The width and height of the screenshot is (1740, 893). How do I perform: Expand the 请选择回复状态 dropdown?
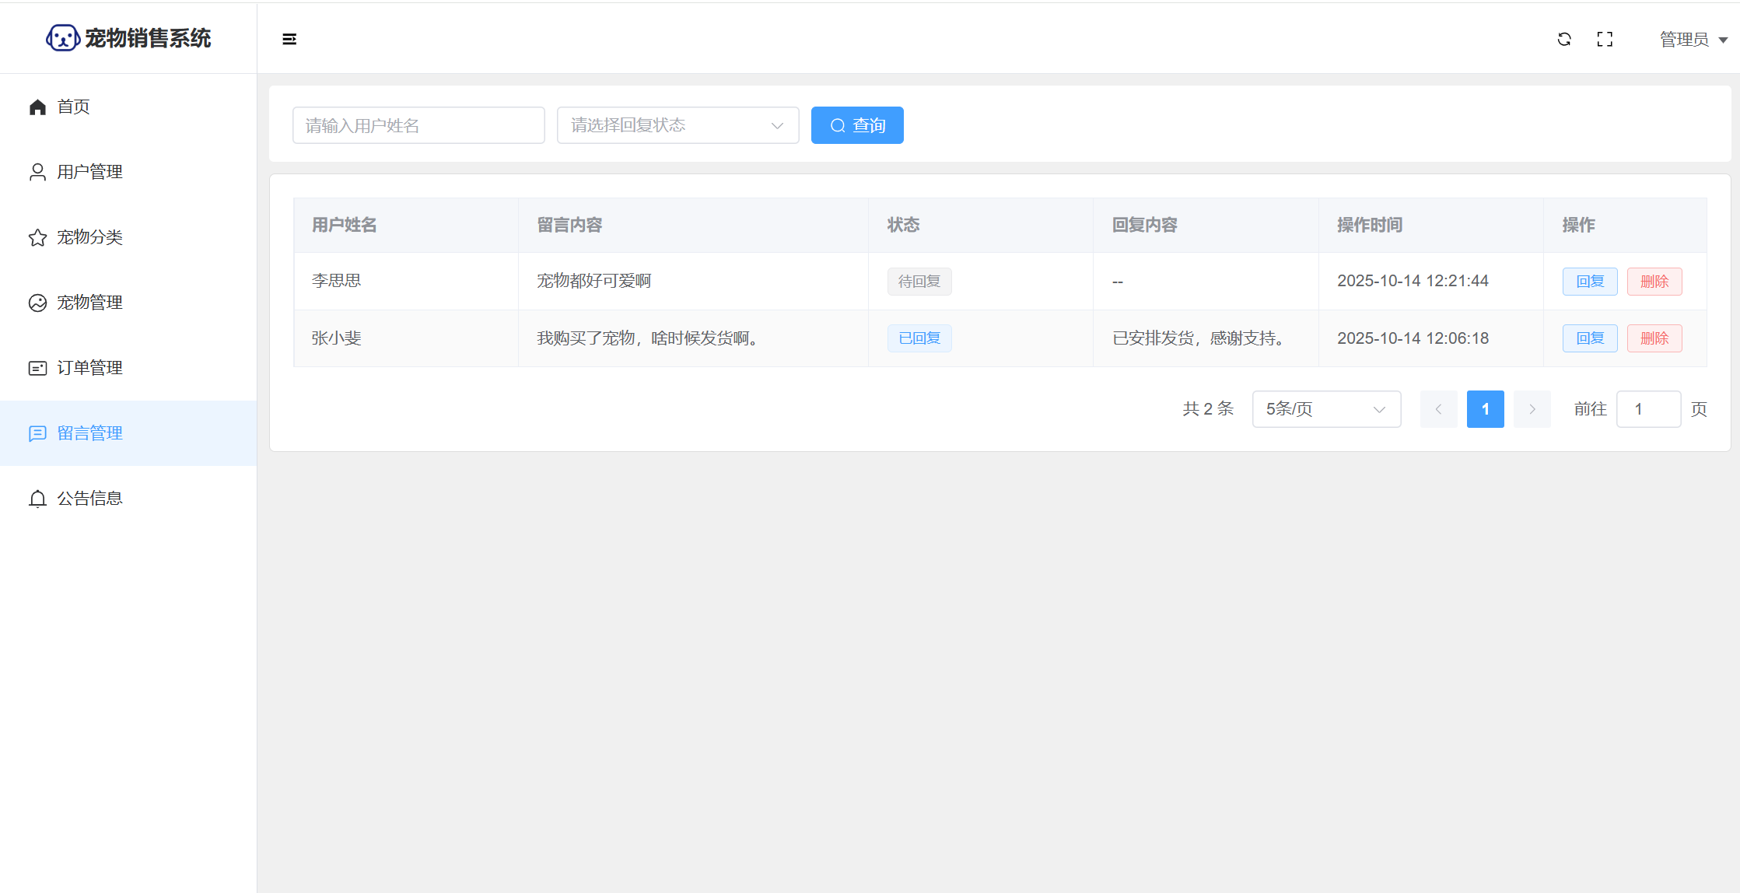(x=677, y=125)
